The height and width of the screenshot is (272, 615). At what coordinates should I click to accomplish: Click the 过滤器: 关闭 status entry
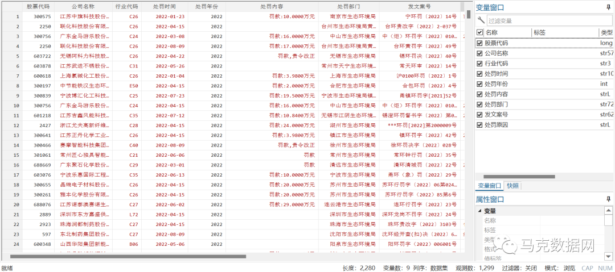pos(520,267)
